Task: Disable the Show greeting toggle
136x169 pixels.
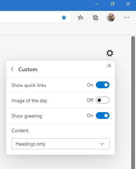Action: pyautogui.click(x=103, y=116)
